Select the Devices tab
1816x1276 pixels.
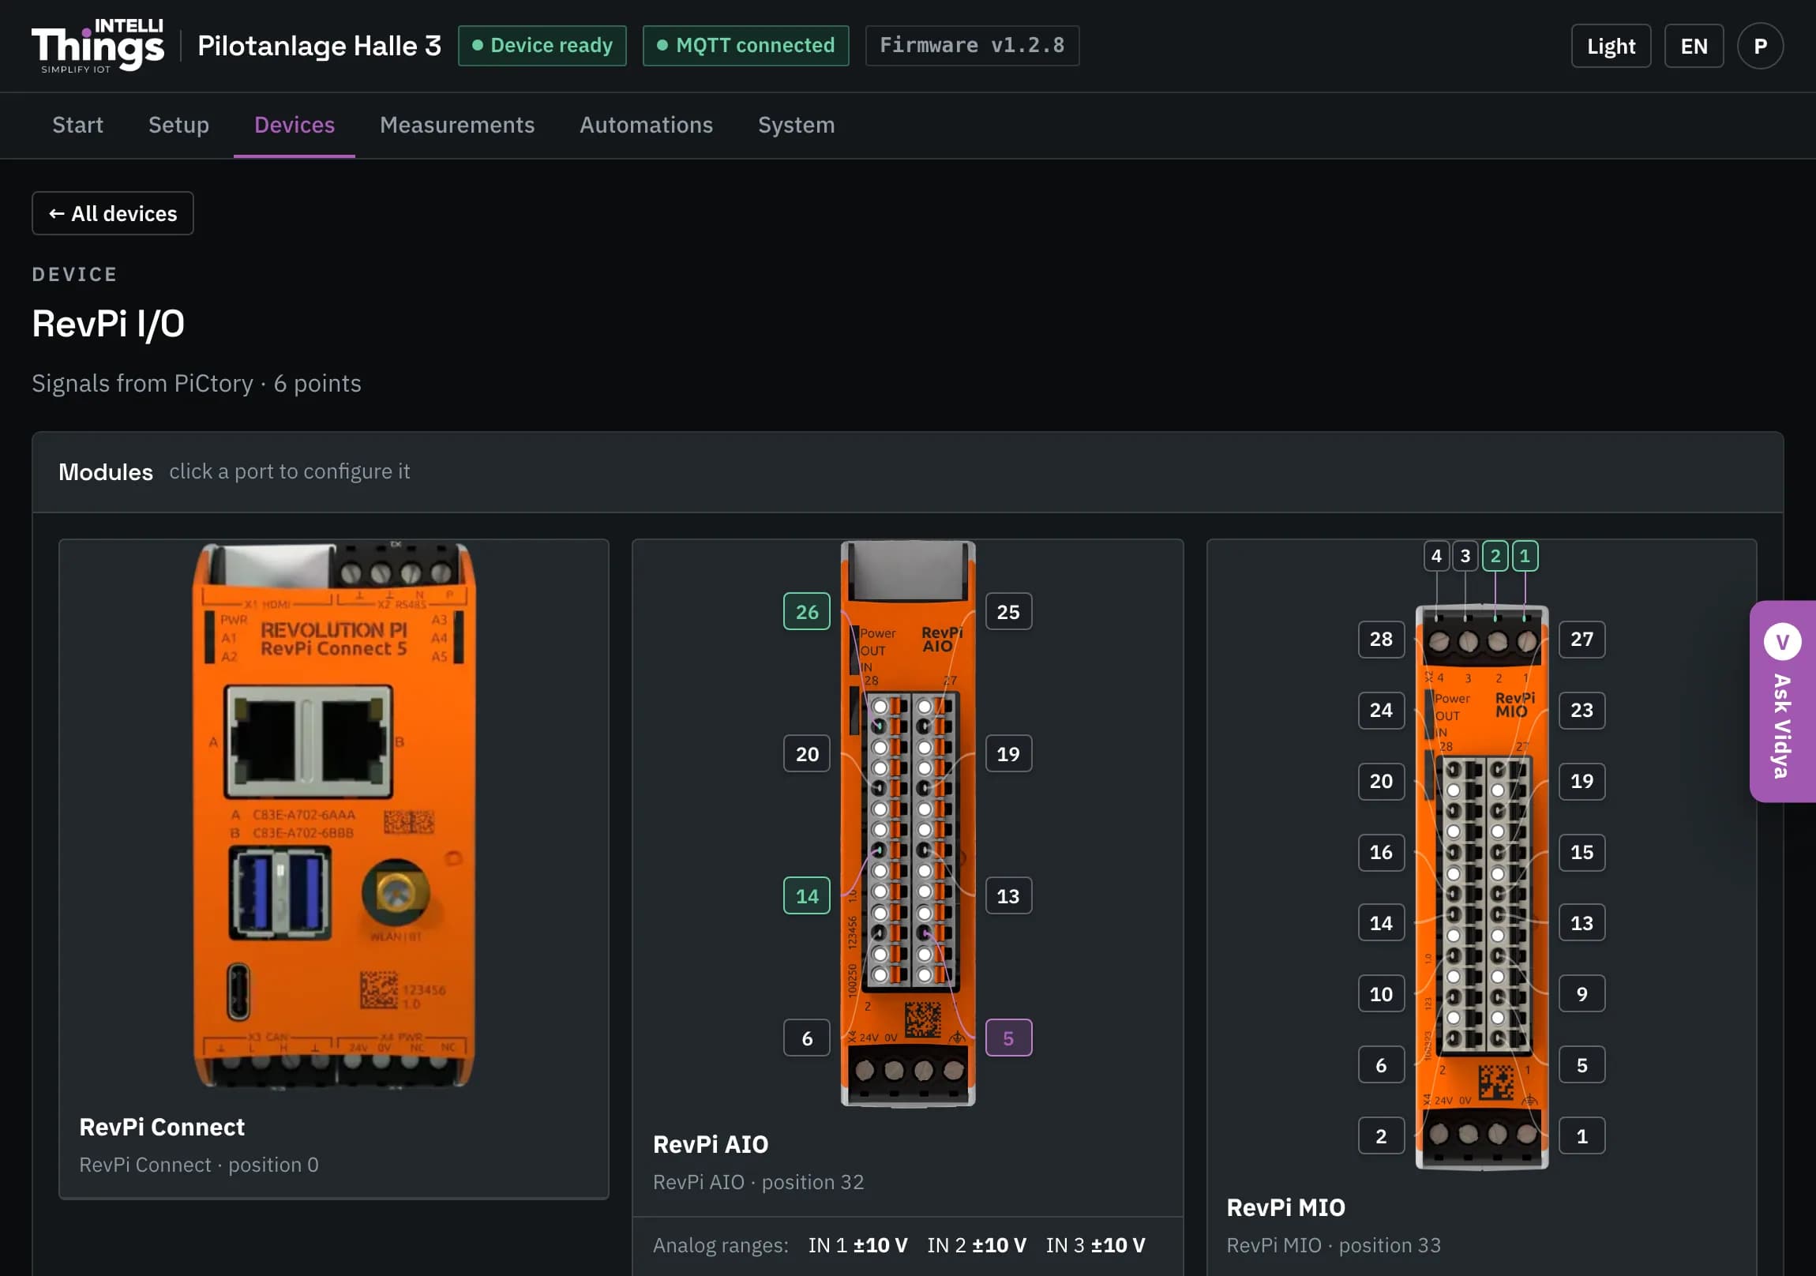click(x=295, y=125)
